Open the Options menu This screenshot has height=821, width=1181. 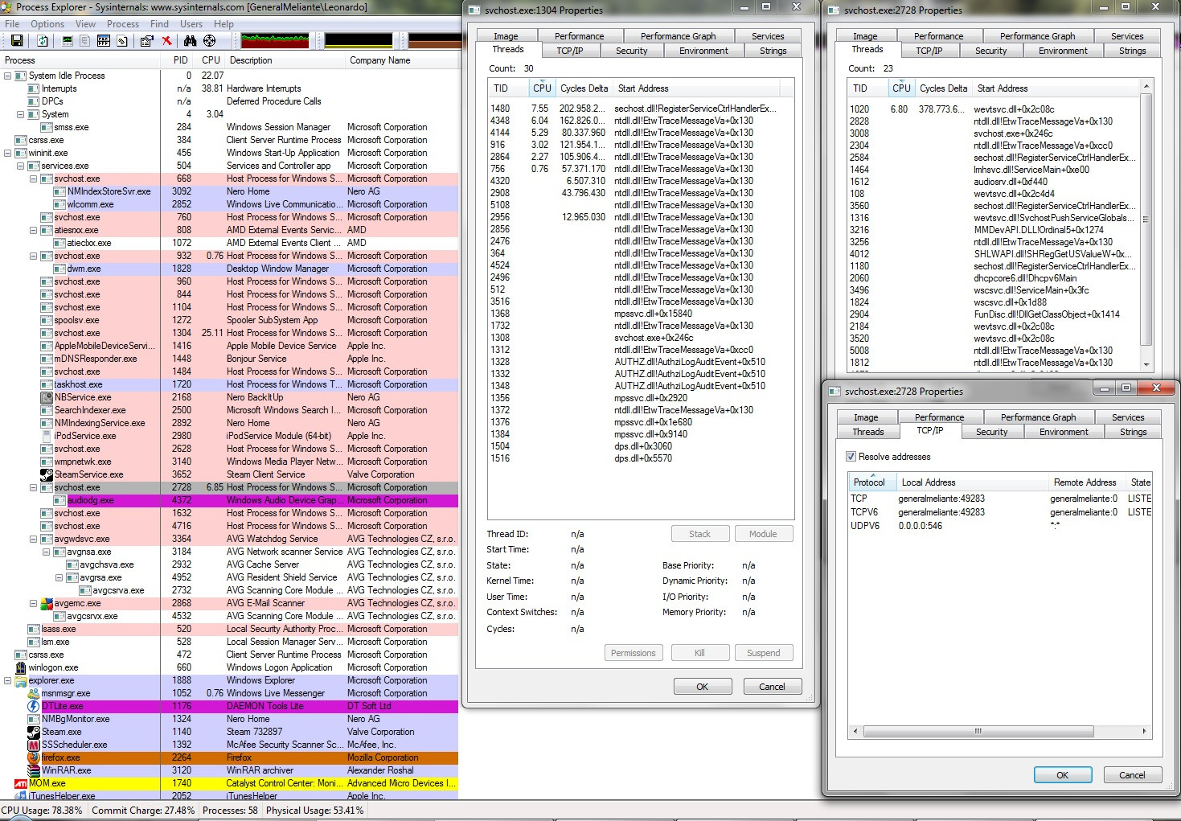[x=47, y=24]
